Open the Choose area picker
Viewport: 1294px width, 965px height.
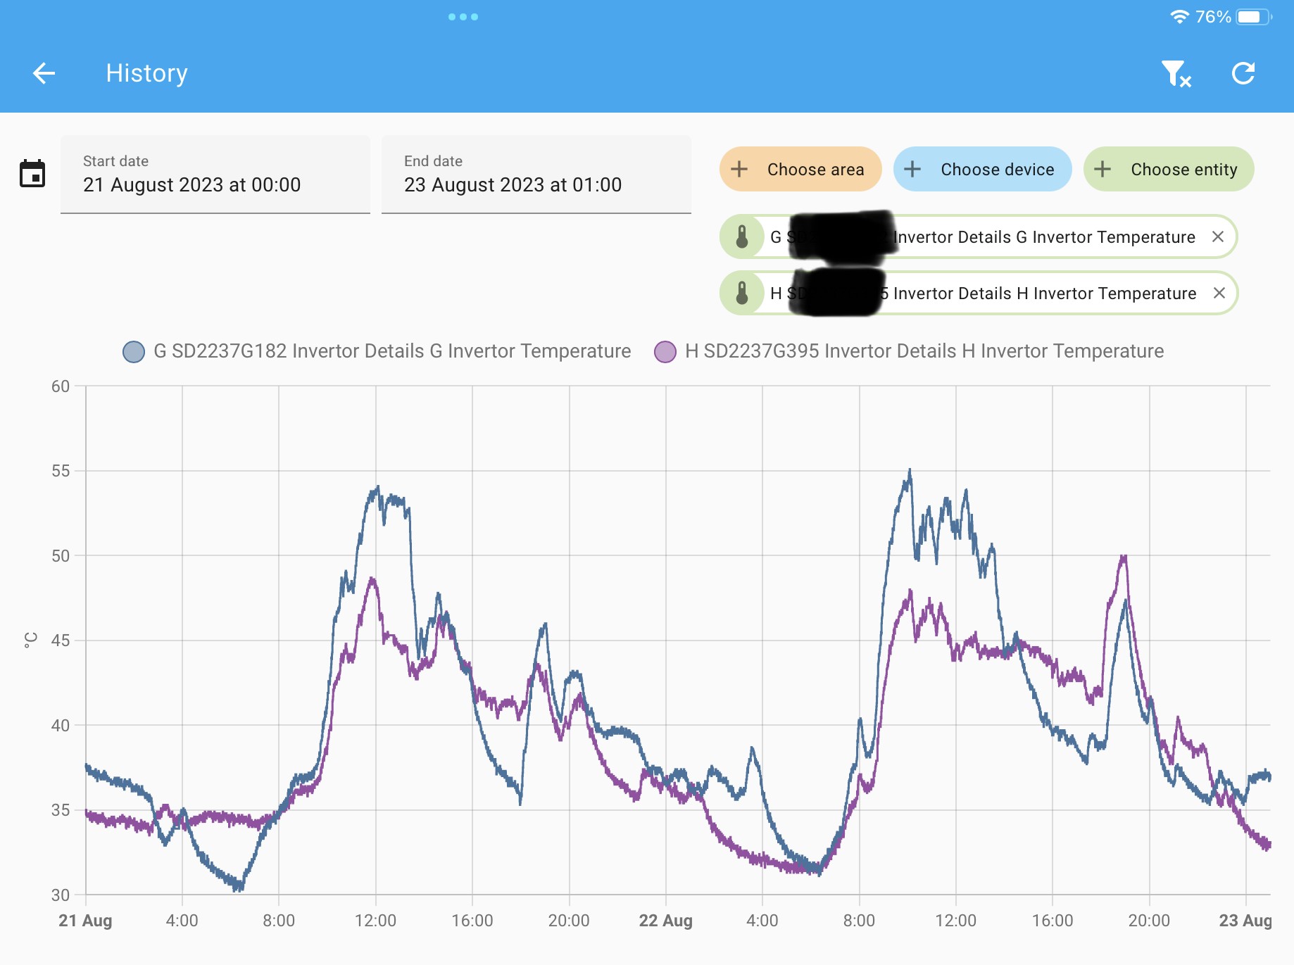tap(800, 169)
